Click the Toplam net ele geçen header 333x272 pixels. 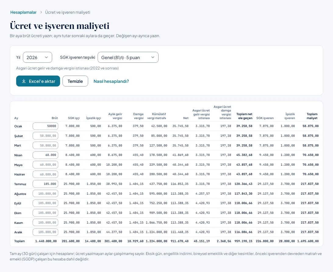[x=245, y=116]
